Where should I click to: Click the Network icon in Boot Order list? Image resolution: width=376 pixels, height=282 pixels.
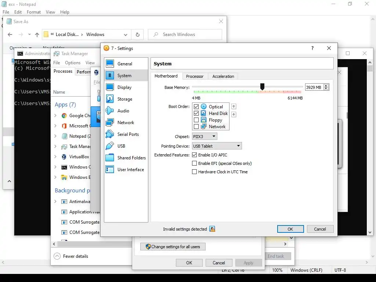(203, 126)
